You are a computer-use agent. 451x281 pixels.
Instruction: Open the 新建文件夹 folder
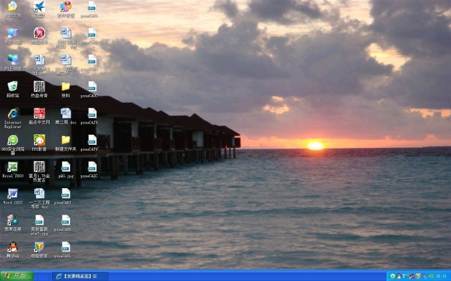[65, 140]
